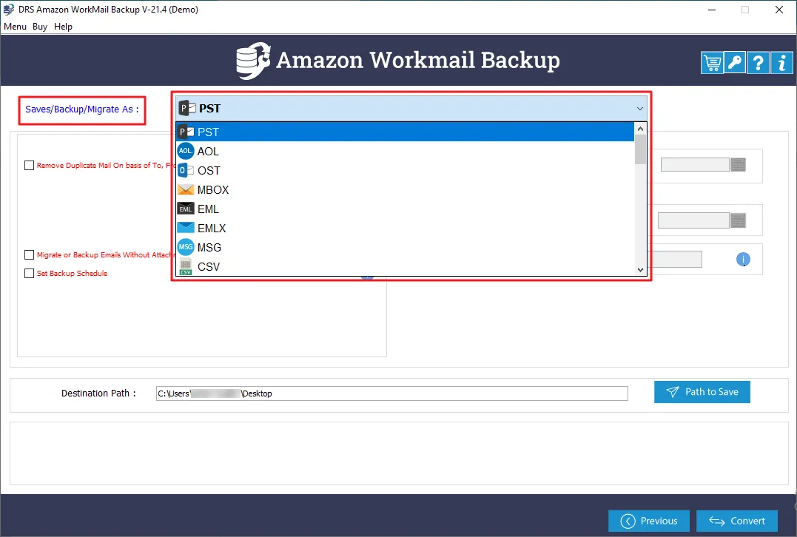
Task: Click the lower date input field
Action: point(693,220)
